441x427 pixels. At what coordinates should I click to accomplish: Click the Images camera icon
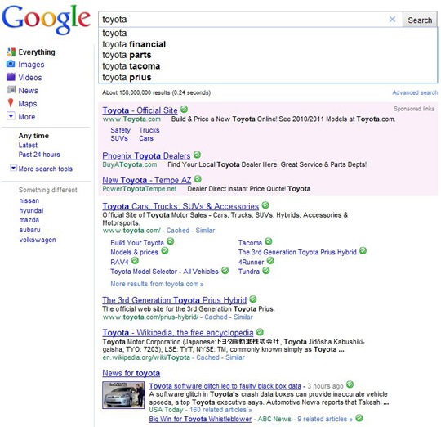[11, 64]
